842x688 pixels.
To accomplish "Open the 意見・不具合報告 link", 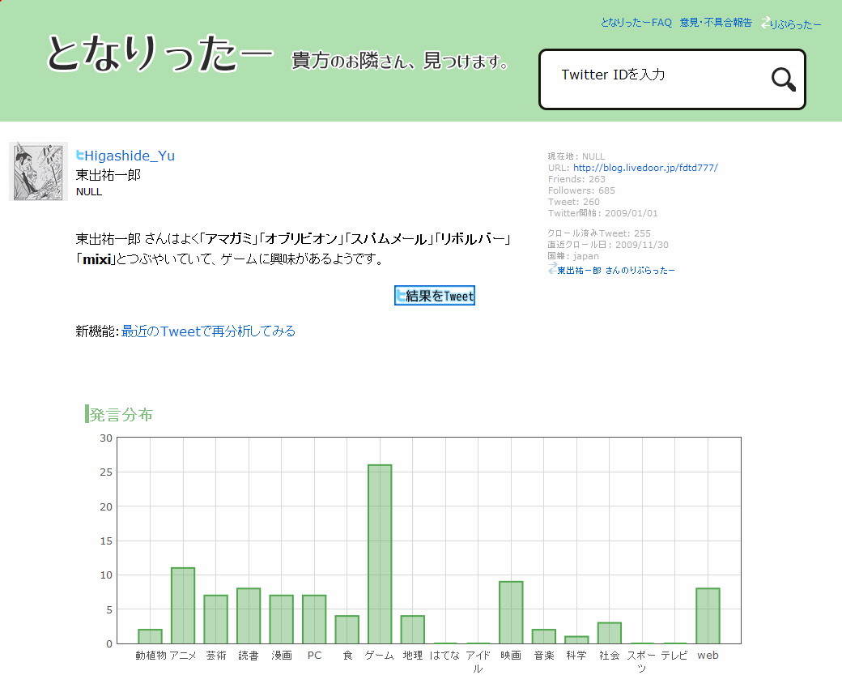I will tap(716, 23).
